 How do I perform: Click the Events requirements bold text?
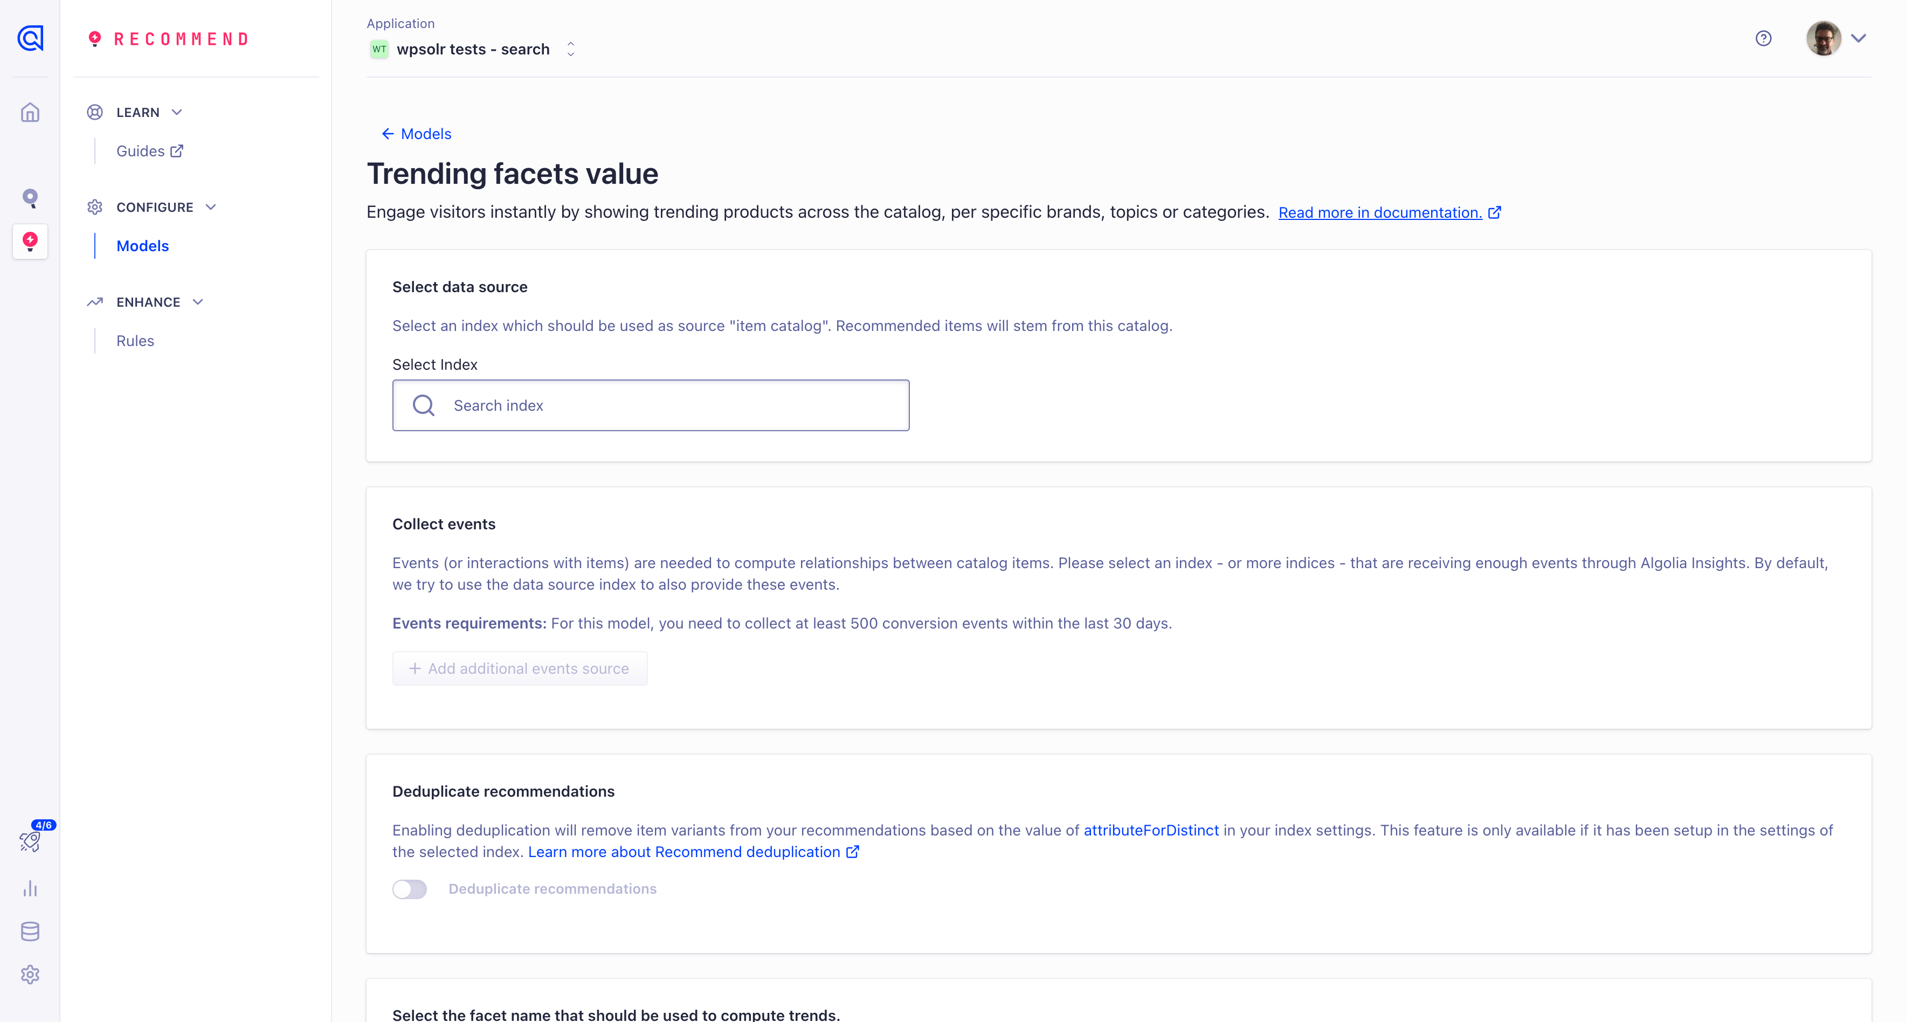pyautogui.click(x=469, y=623)
